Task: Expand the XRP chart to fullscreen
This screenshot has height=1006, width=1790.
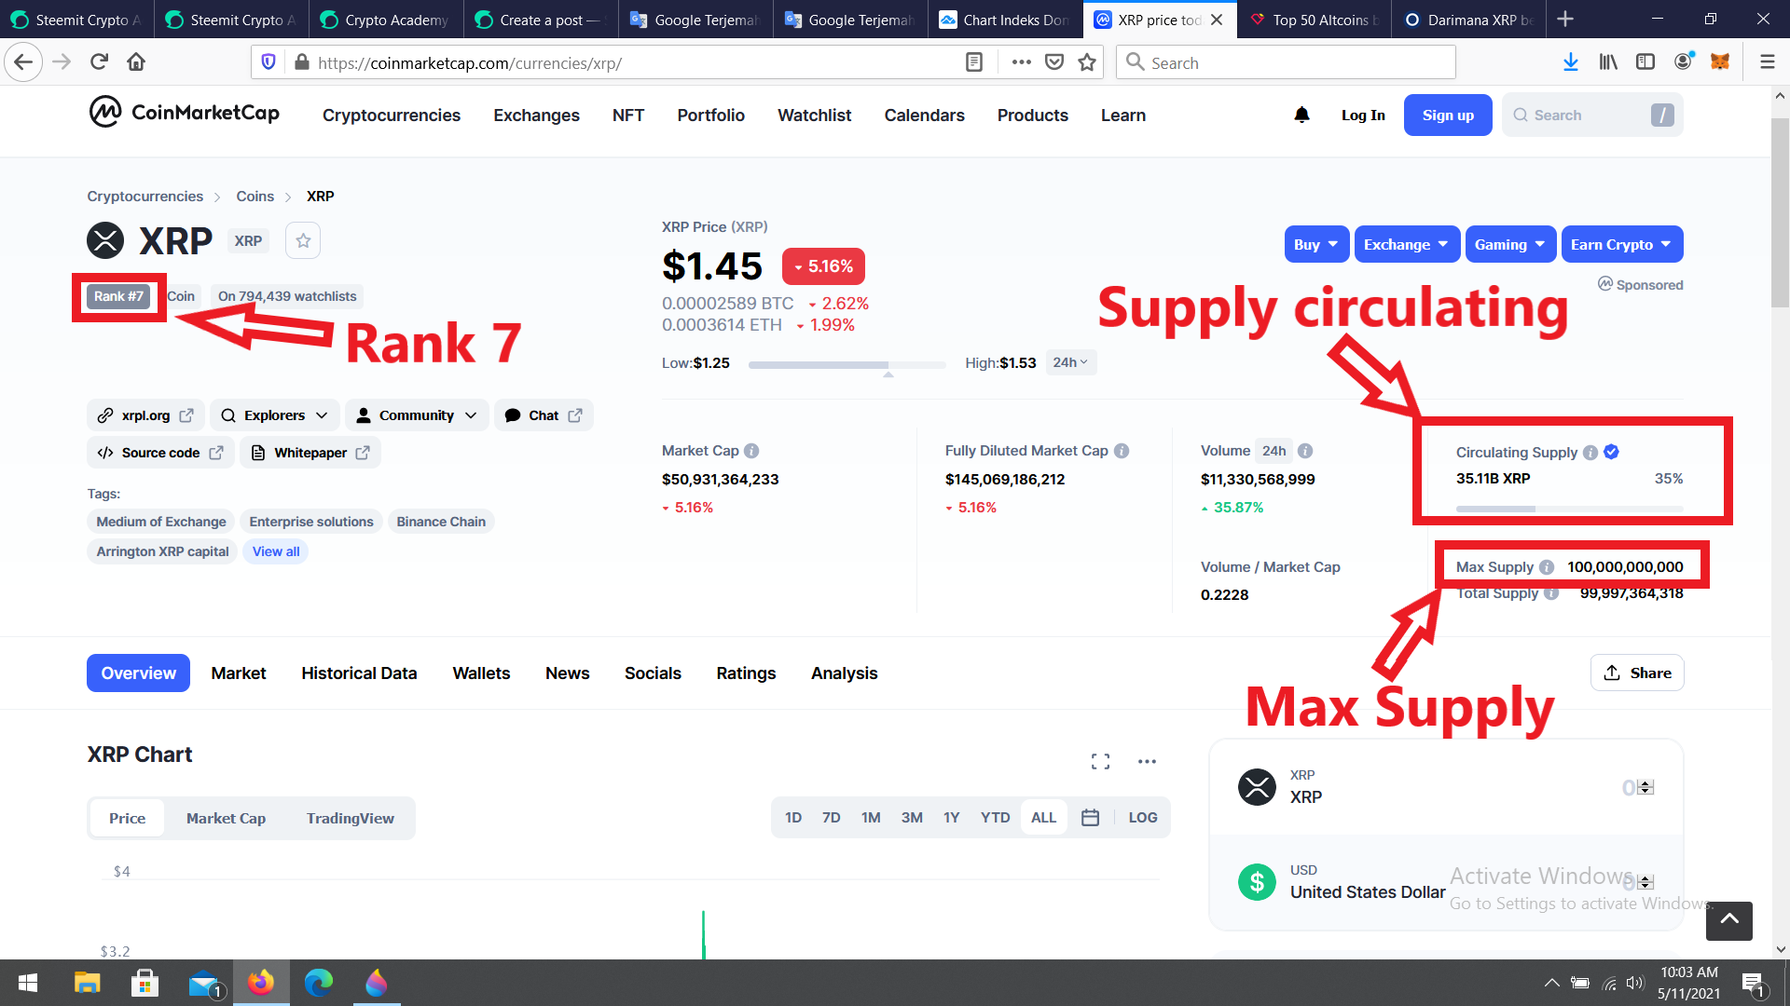Action: click(1100, 762)
